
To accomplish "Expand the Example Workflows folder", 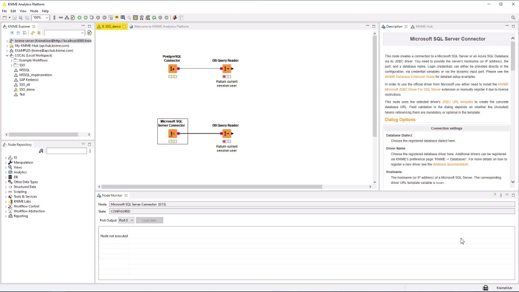I will coord(11,61).
